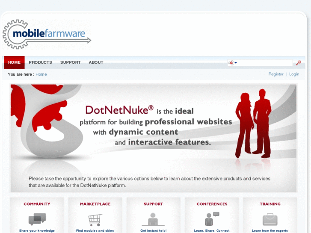Click the Register link
Viewport: 311px width, 233px height.
tap(276, 74)
